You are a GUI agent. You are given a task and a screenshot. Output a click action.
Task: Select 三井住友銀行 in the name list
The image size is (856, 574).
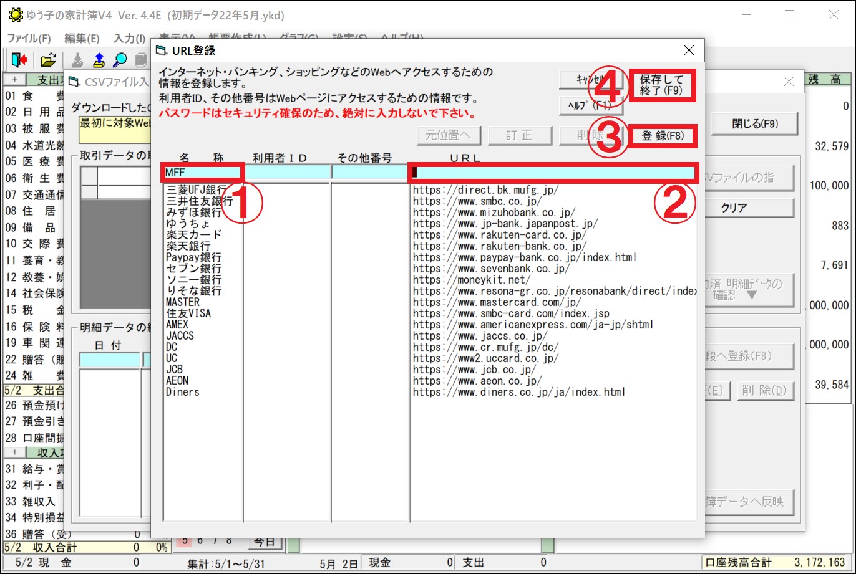[x=199, y=201]
